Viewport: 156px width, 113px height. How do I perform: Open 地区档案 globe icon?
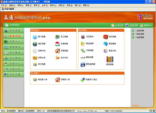[x=35, y=44]
